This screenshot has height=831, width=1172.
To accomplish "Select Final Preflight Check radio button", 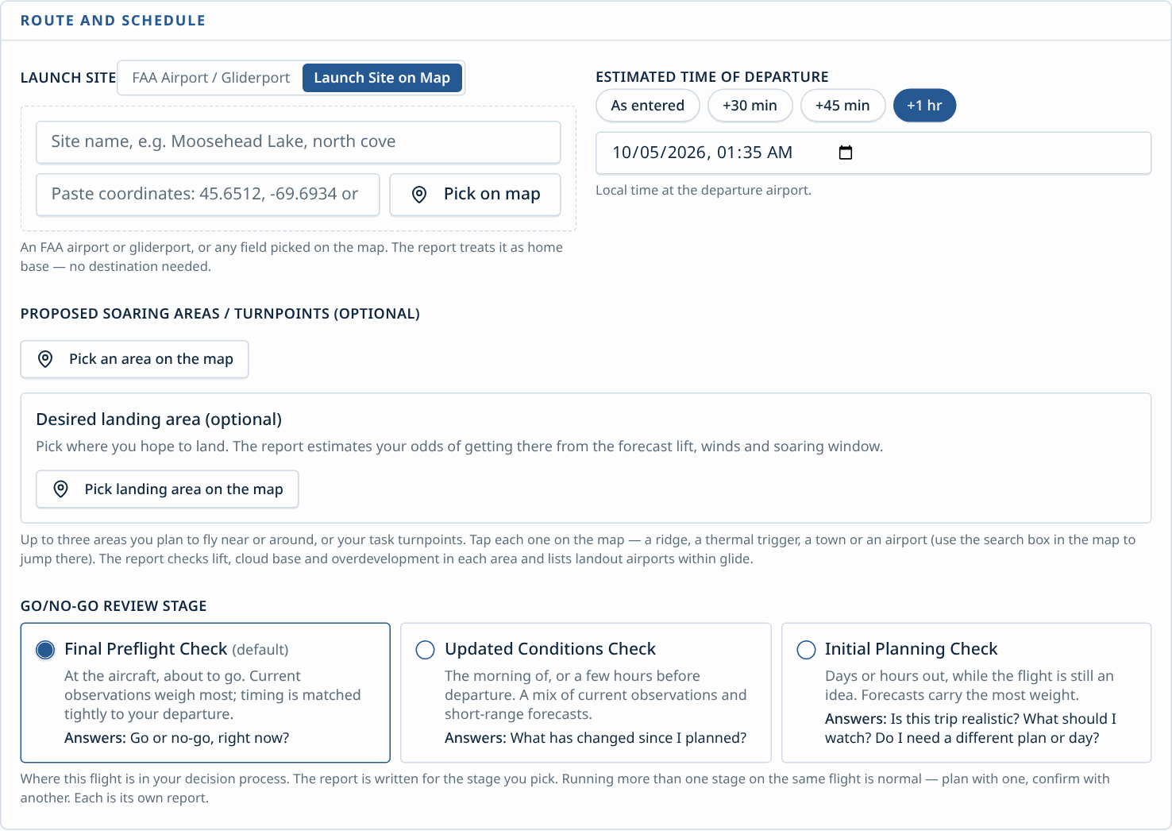I will tap(45, 650).
